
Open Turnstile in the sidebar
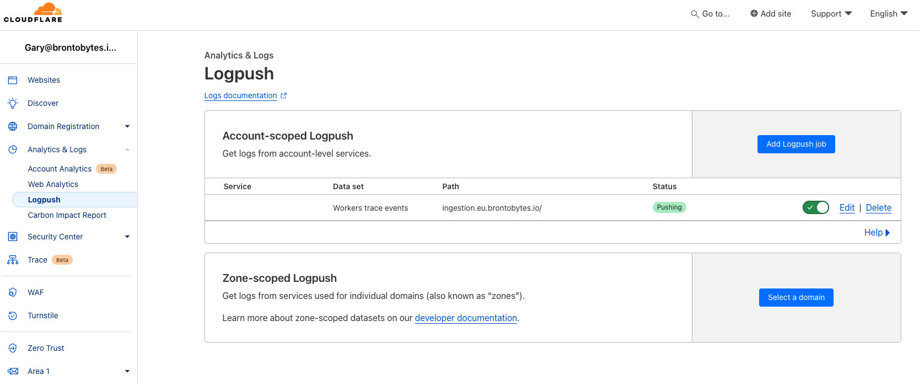43,316
